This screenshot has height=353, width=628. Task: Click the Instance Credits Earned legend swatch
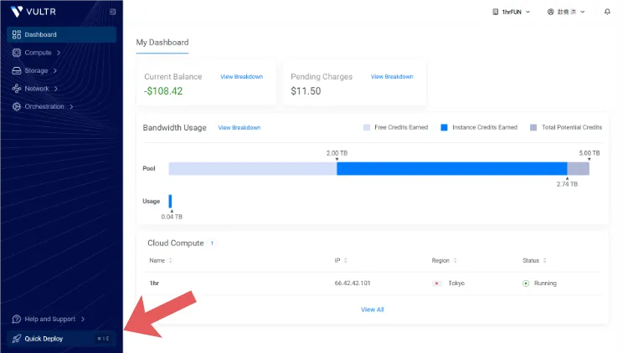point(444,128)
